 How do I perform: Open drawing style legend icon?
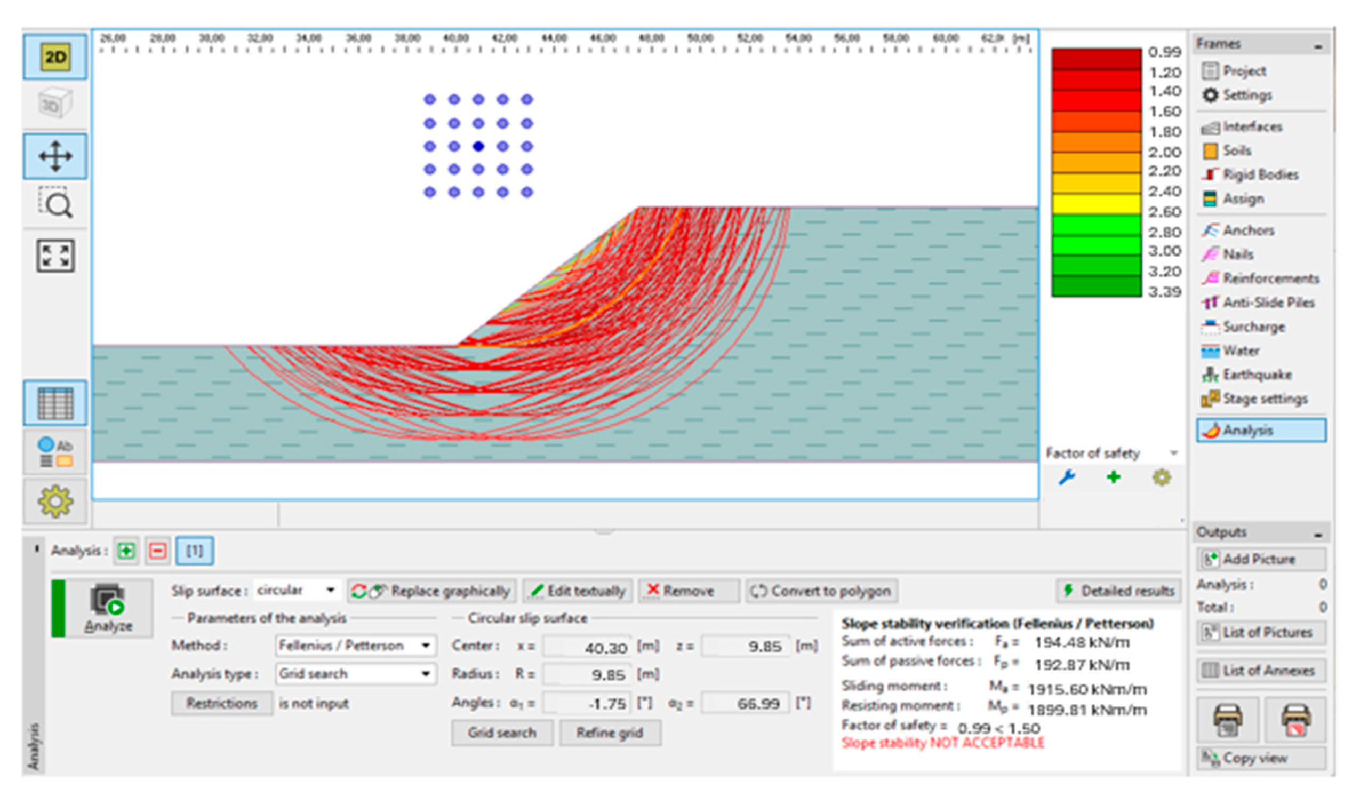55,452
